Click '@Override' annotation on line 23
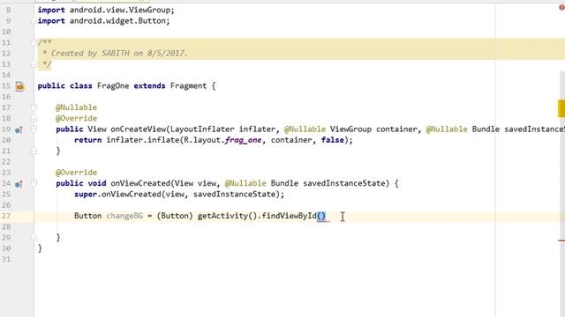The width and height of the screenshot is (565, 317). tap(77, 173)
